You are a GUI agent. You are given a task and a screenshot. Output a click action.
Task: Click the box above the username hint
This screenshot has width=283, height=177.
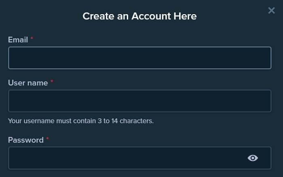[x=140, y=101]
